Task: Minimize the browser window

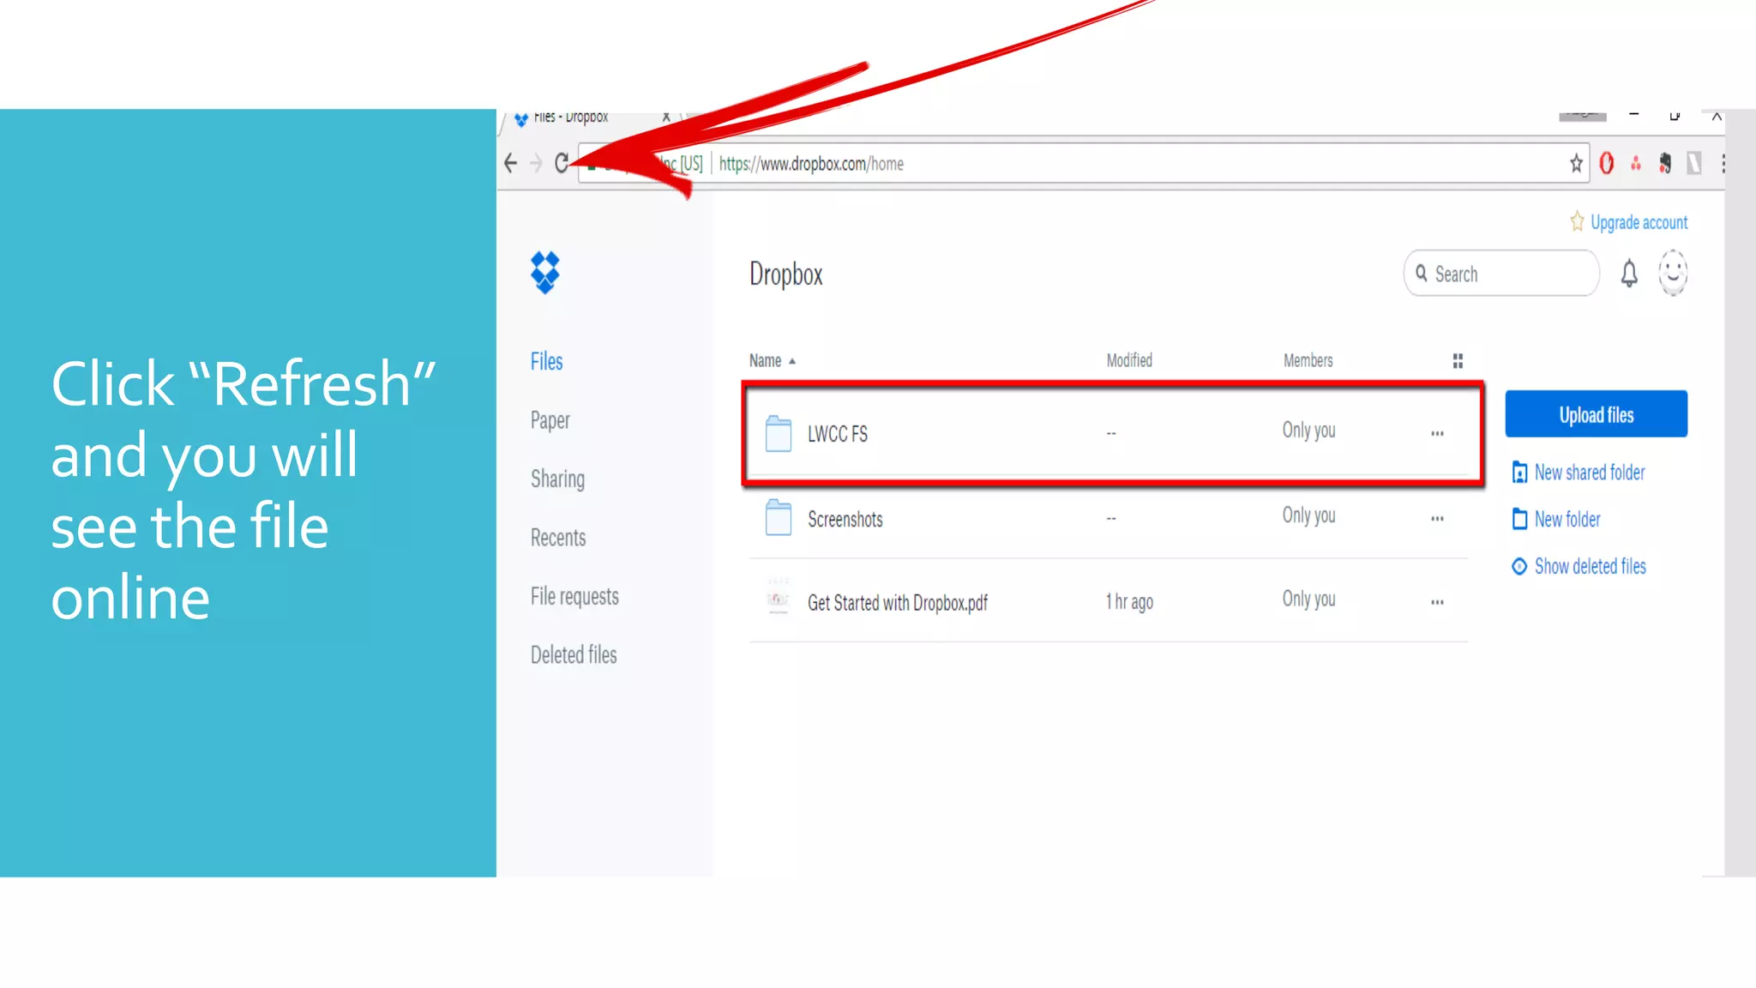Action: [x=1634, y=115]
